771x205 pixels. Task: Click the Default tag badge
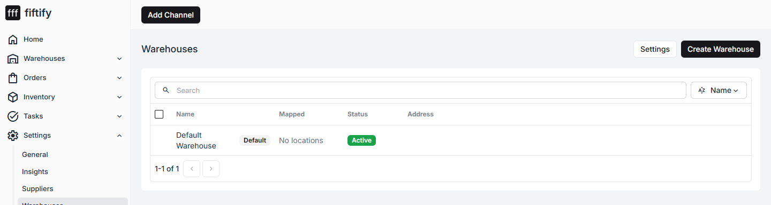[x=255, y=140]
